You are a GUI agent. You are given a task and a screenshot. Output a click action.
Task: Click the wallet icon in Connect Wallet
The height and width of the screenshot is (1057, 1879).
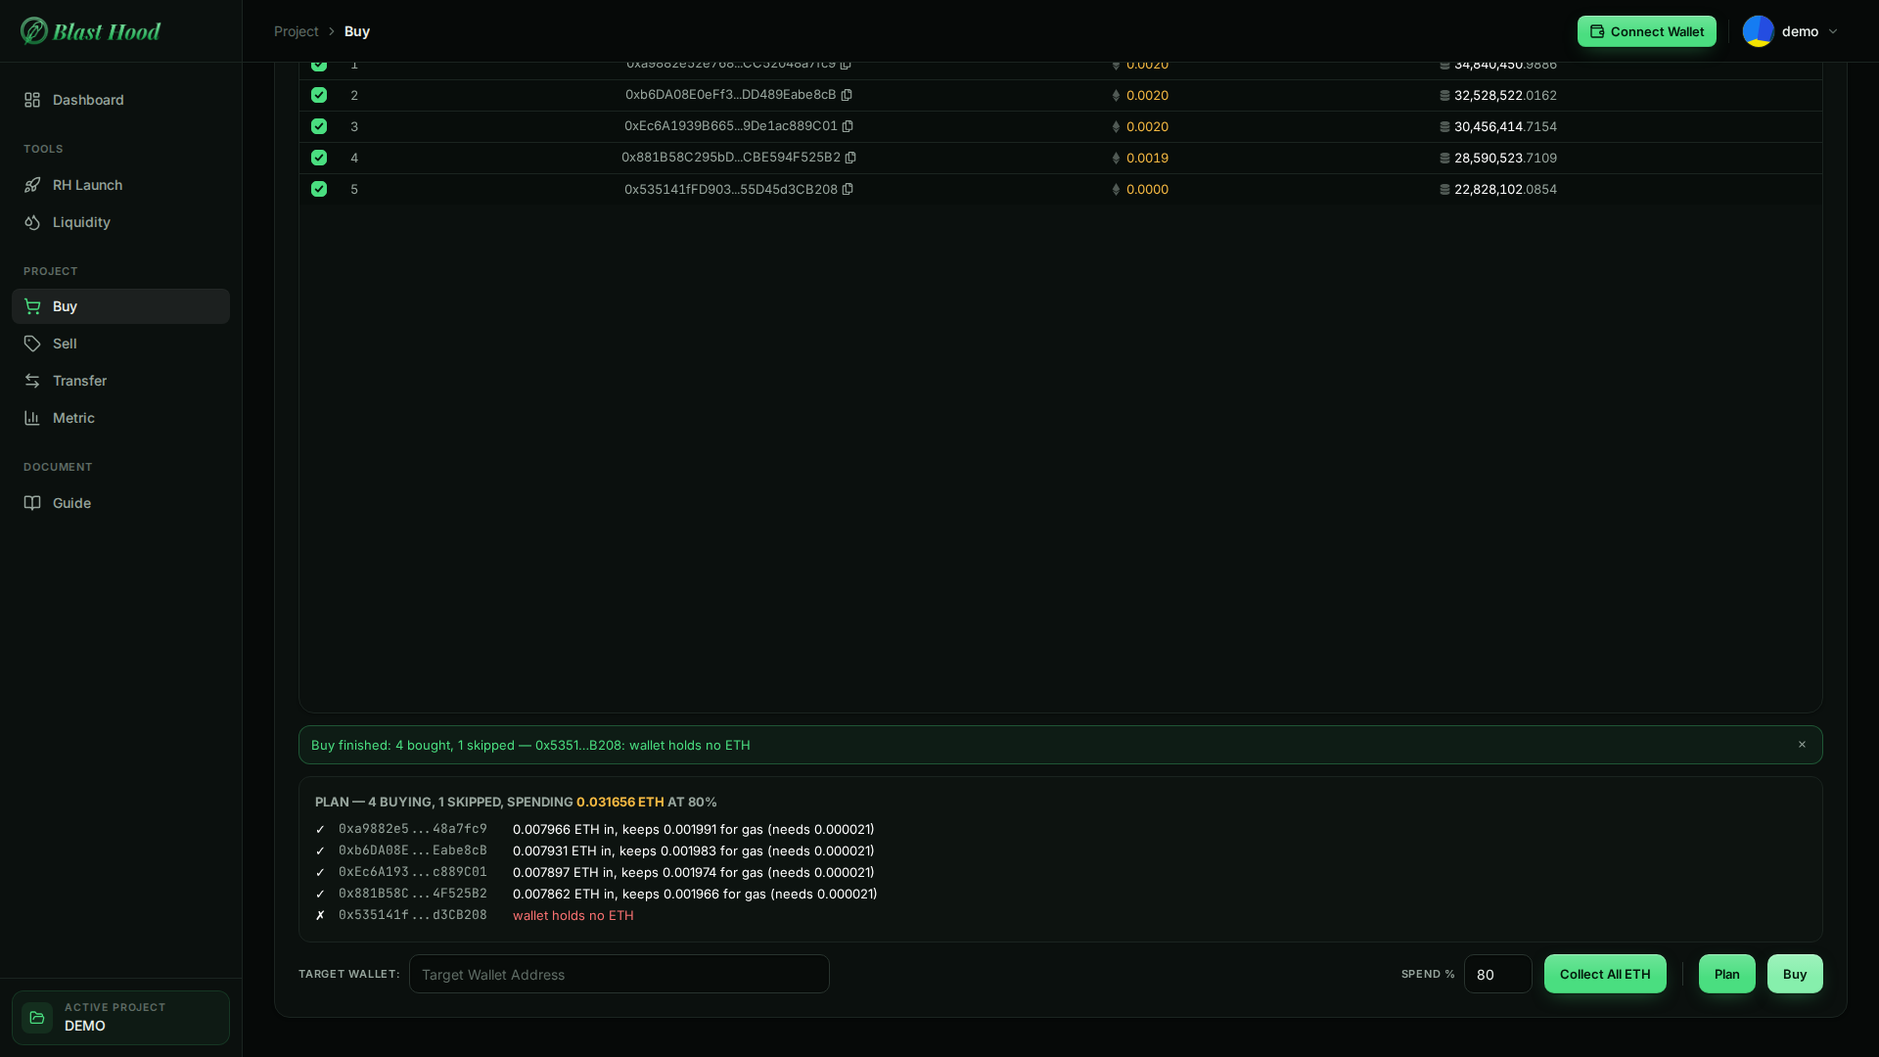coord(1597,31)
